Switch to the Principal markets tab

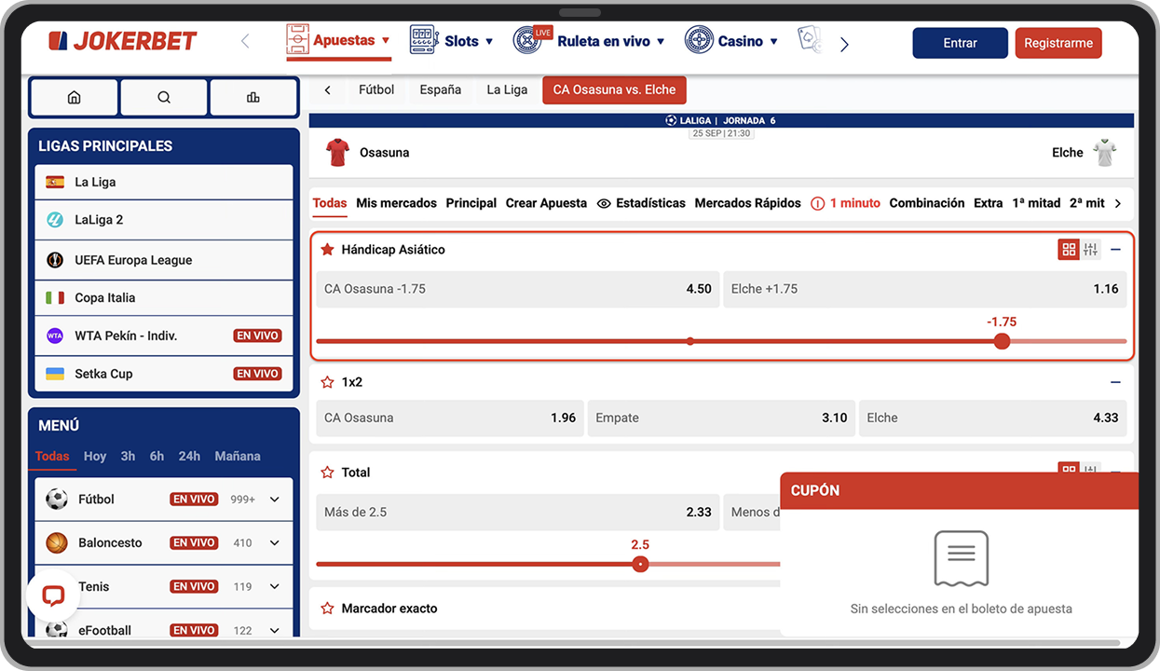[x=471, y=203]
